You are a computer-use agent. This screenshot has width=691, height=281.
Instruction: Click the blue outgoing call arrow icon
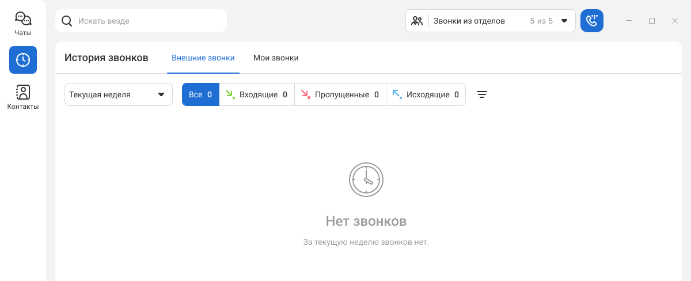[x=397, y=94]
